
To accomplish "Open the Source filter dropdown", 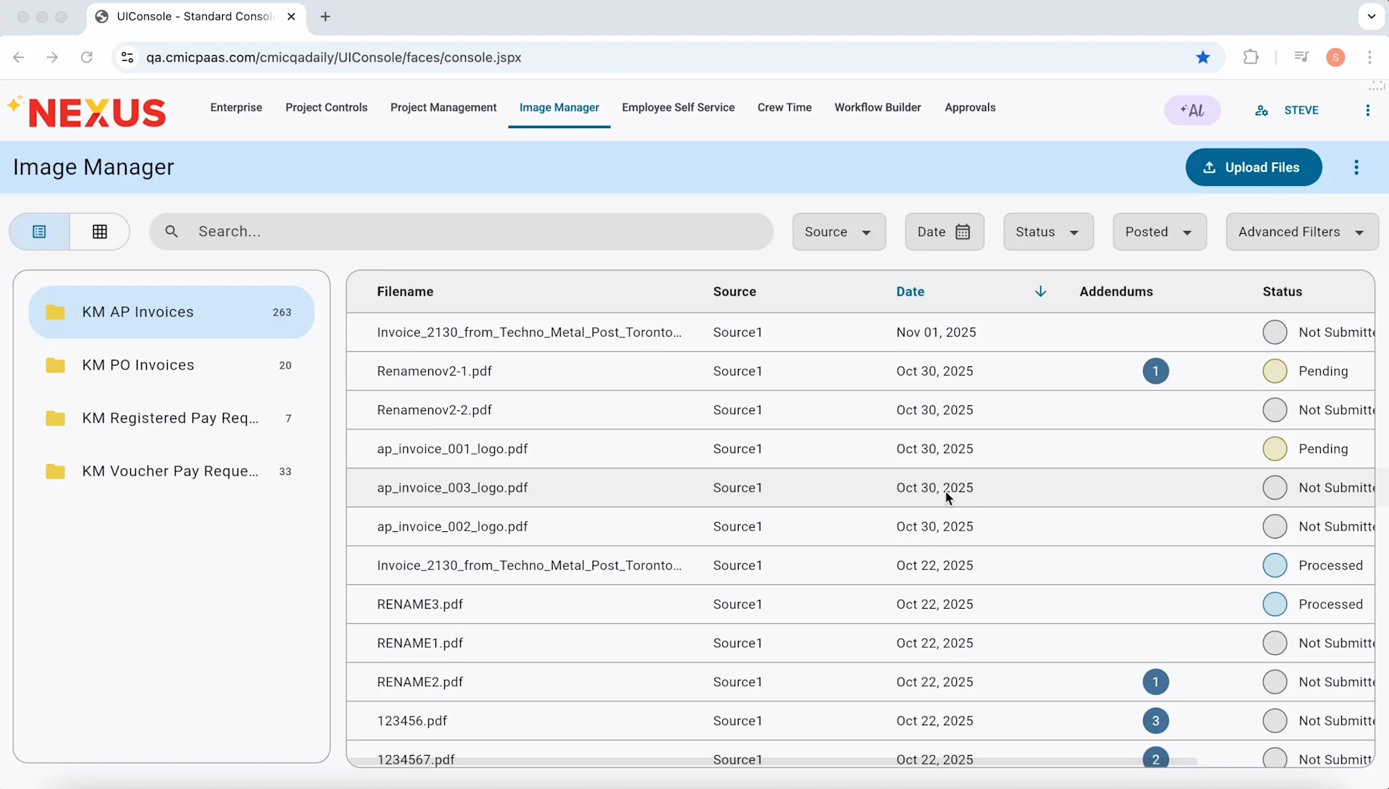I will click(838, 232).
